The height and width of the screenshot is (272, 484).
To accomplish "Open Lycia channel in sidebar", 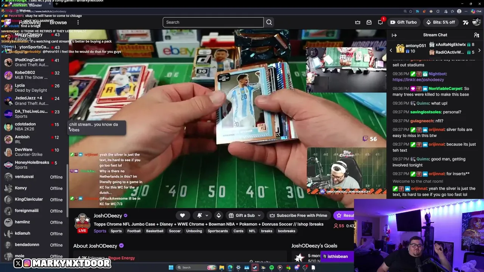I will pos(33,88).
